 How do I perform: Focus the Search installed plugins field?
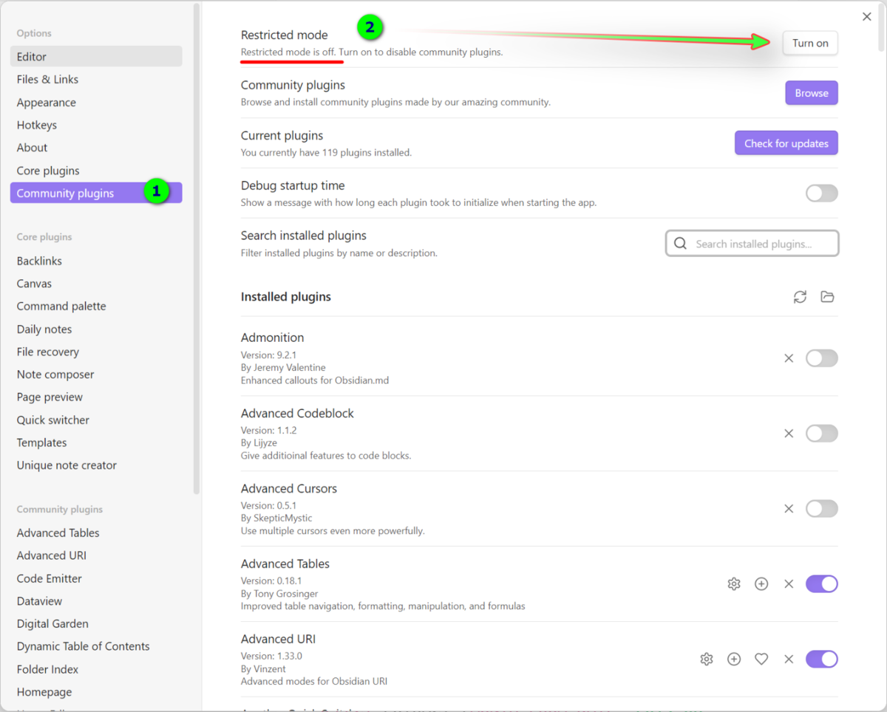[x=752, y=243]
